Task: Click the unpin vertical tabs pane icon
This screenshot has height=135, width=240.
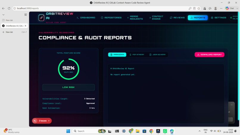Action: coord(26,15)
